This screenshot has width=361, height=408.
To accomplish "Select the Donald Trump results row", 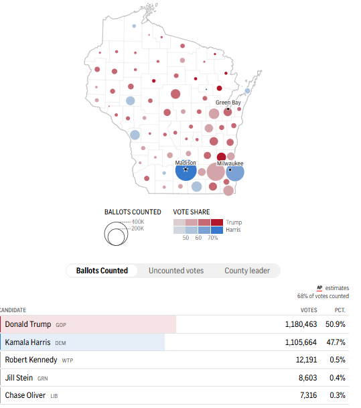I will (x=174, y=324).
